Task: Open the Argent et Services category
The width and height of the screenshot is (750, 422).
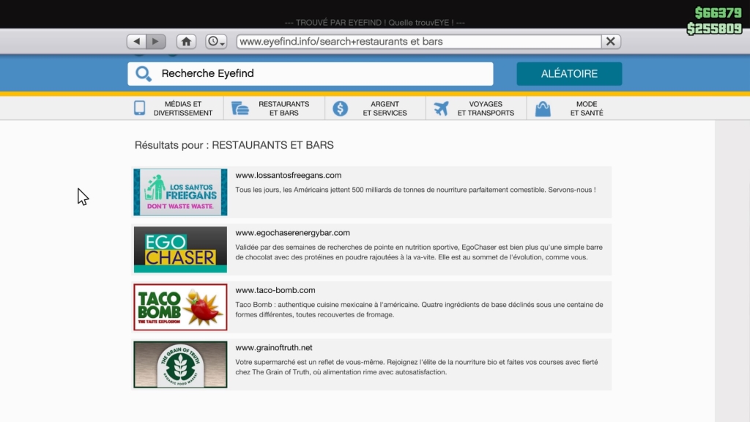Action: pyautogui.click(x=375, y=108)
